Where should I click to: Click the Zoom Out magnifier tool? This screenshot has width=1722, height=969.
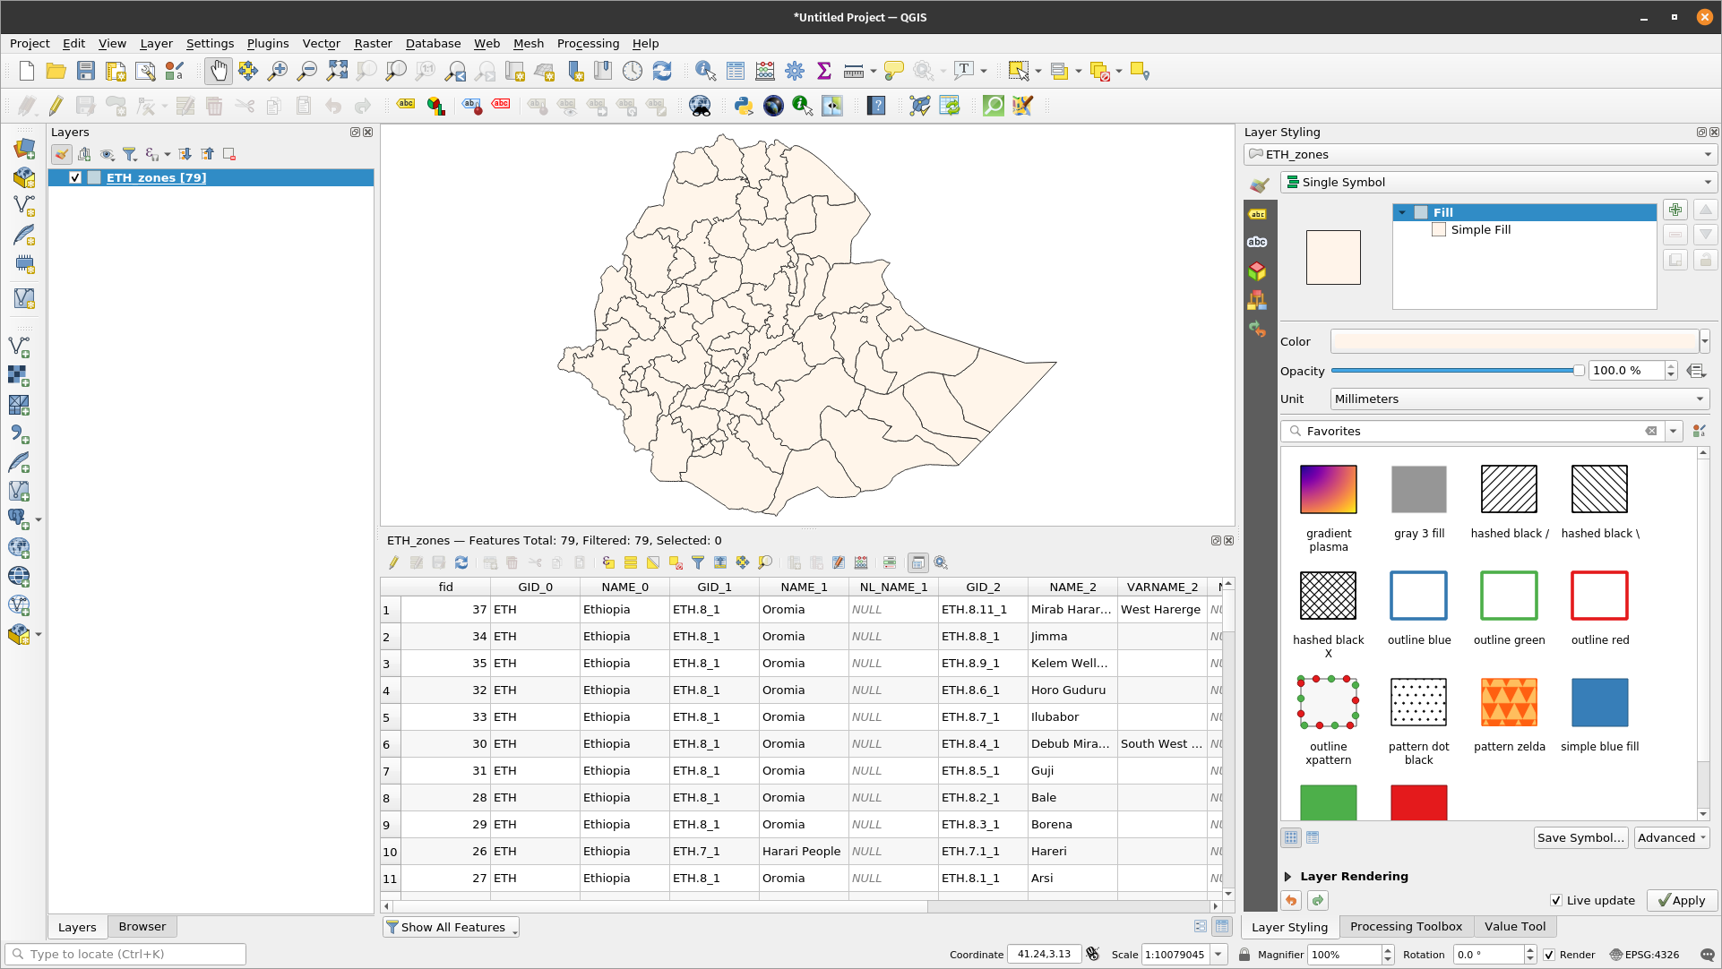[x=307, y=72]
